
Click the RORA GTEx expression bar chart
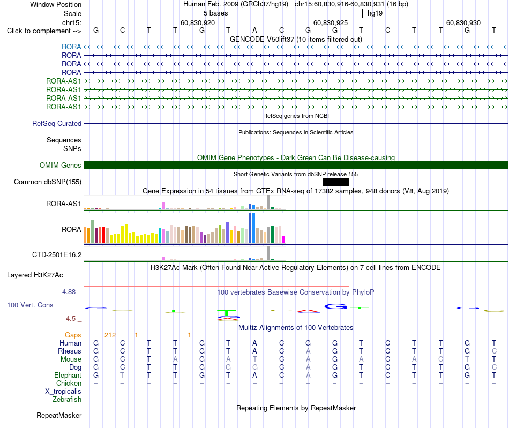pos(184,228)
